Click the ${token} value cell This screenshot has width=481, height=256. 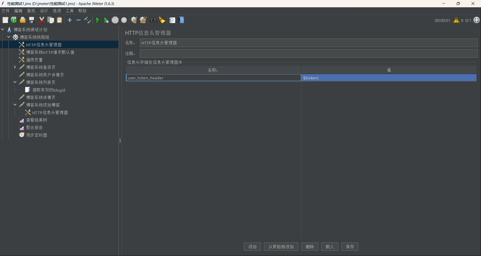(x=389, y=78)
